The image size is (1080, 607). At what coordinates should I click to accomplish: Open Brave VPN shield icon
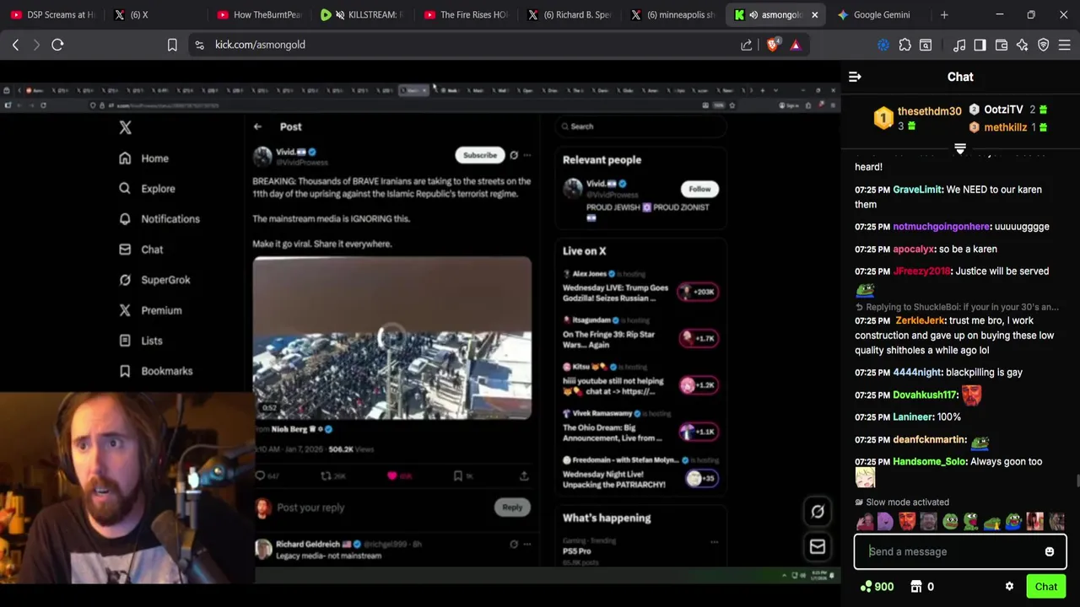[x=1044, y=45]
